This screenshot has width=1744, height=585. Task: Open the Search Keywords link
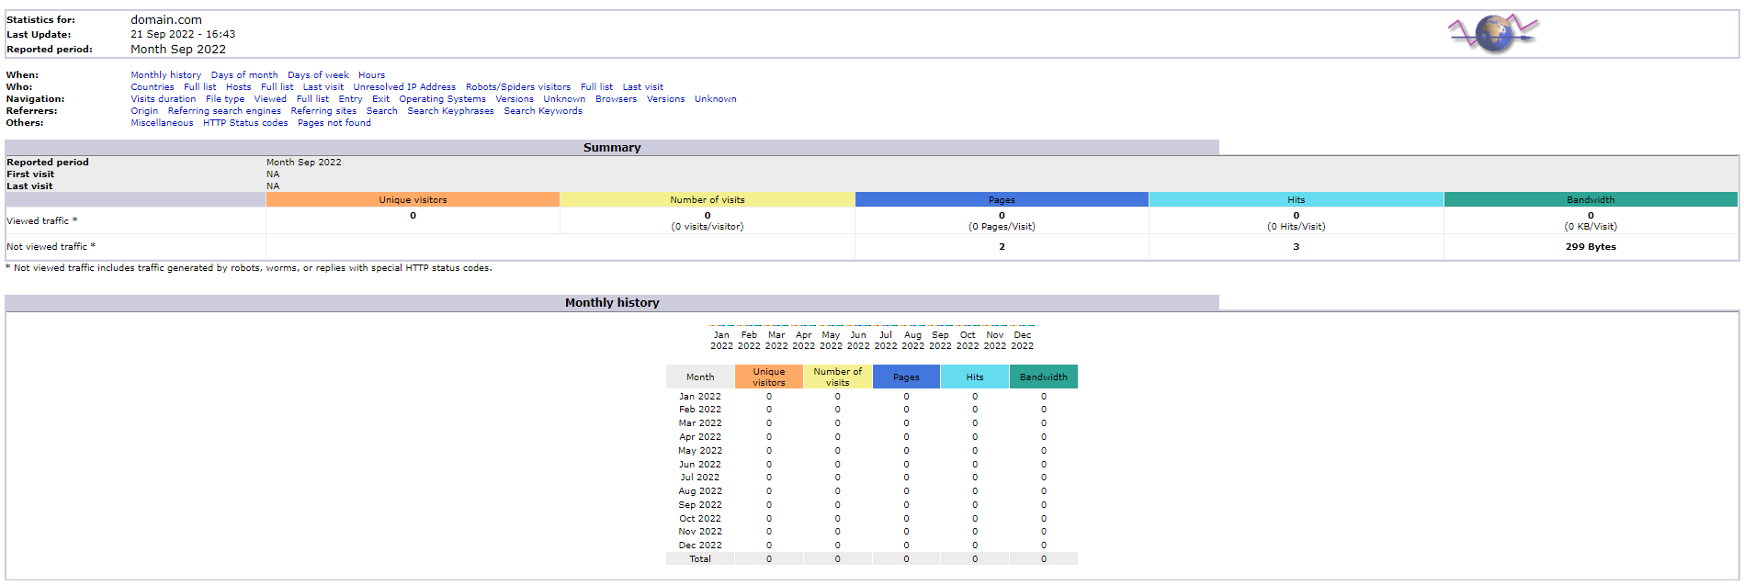point(542,111)
